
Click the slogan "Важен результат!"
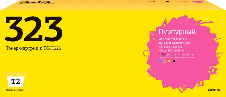pyautogui.click(x=16, y=90)
